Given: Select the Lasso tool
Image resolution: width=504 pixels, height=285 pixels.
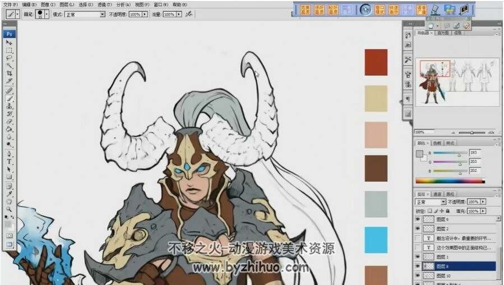Looking at the screenshot, I should pyautogui.click(x=9, y=58).
